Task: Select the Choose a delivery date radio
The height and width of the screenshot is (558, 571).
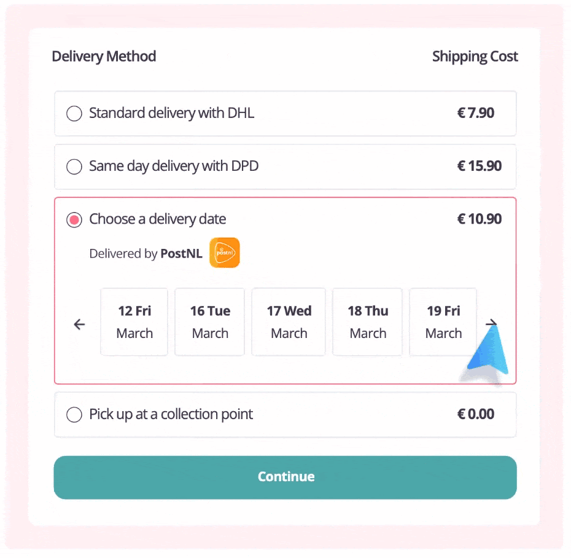Action: (x=74, y=220)
